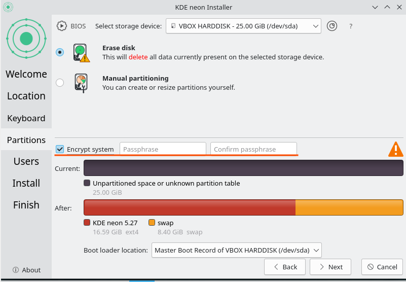Click the BIOS gear icon
This screenshot has width=406, height=282.
click(x=62, y=26)
